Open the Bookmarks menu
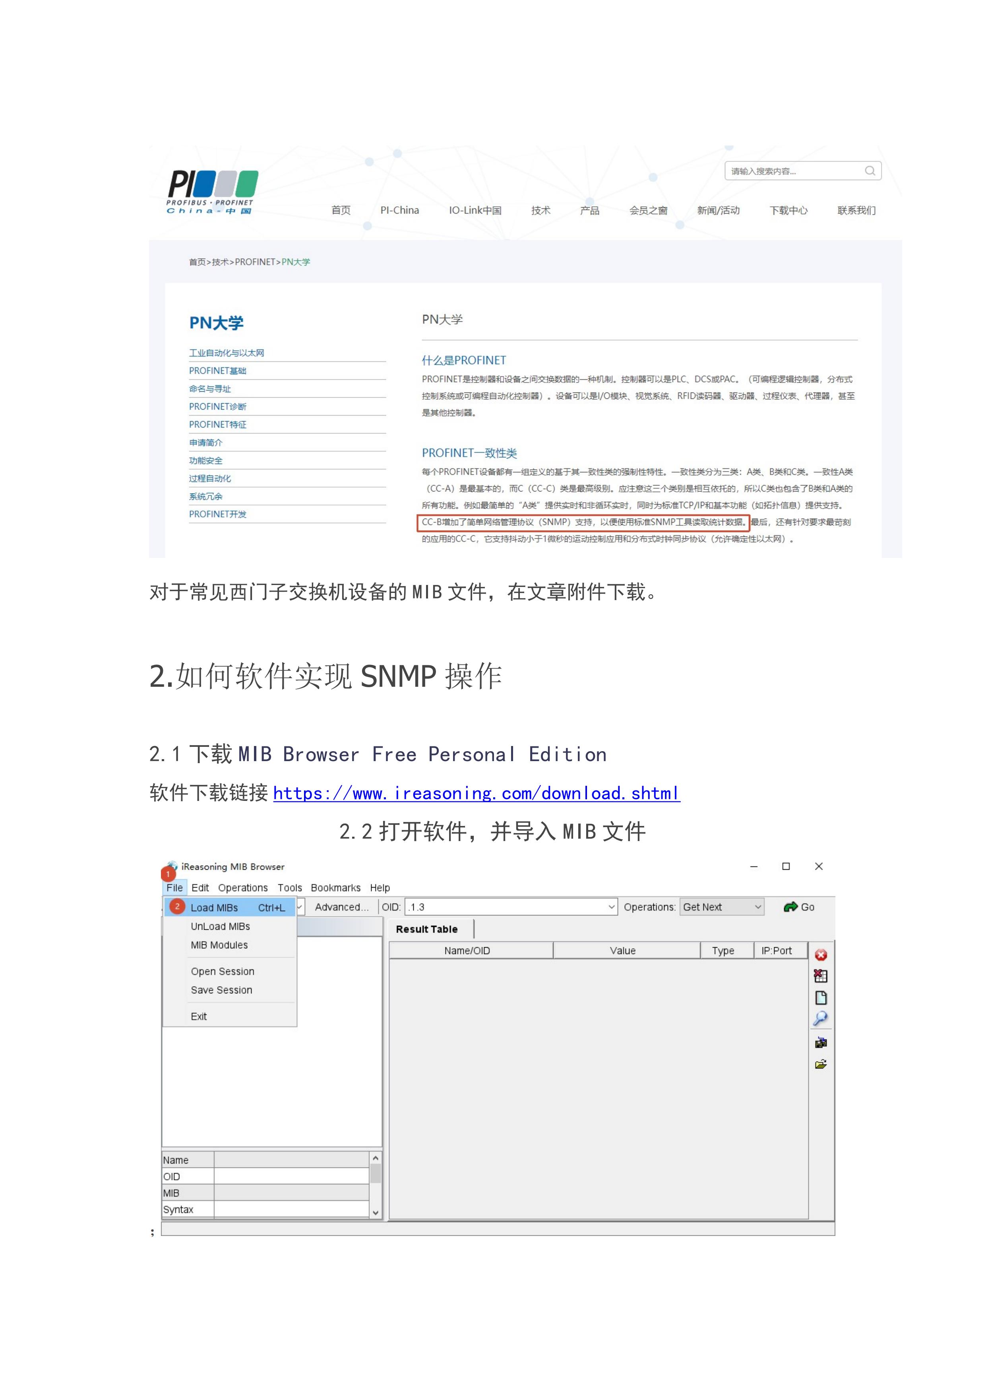 (335, 888)
